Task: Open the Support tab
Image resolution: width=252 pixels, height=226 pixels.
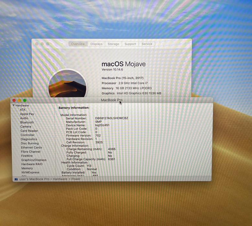Action: [130, 44]
